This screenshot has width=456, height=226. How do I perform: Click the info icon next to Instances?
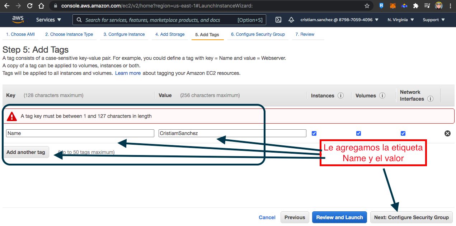(x=341, y=96)
